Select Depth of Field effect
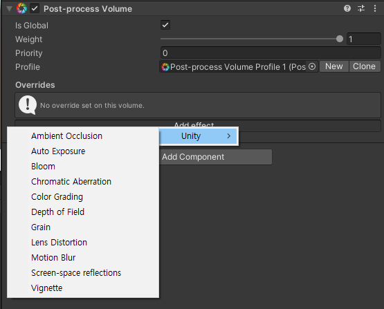Viewport: 384px width, 309px height. click(x=83, y=212)
